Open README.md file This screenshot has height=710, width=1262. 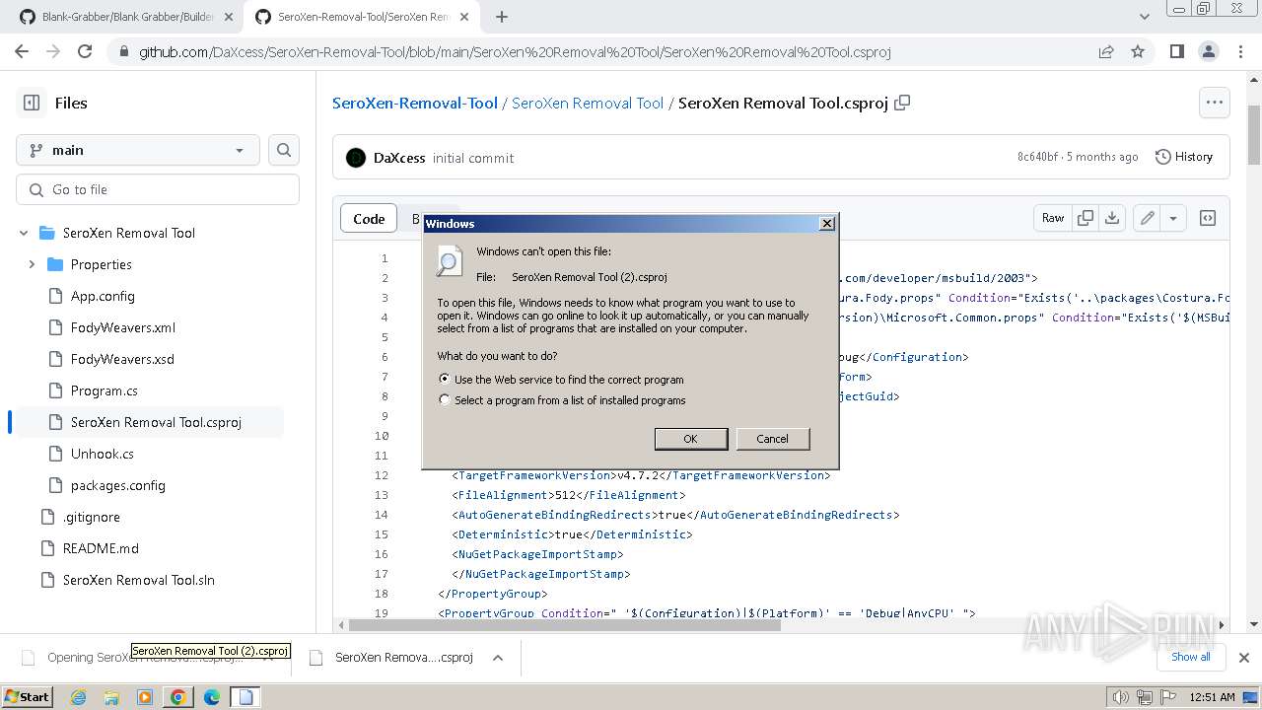pos(101,548)
